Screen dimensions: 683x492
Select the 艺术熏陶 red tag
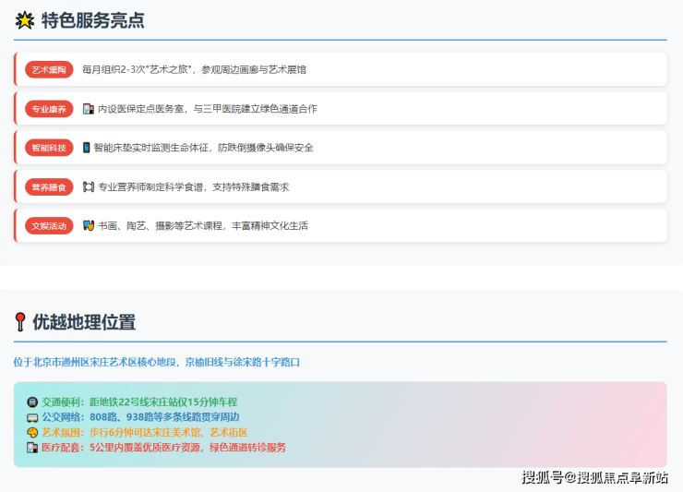coord(49,70)
